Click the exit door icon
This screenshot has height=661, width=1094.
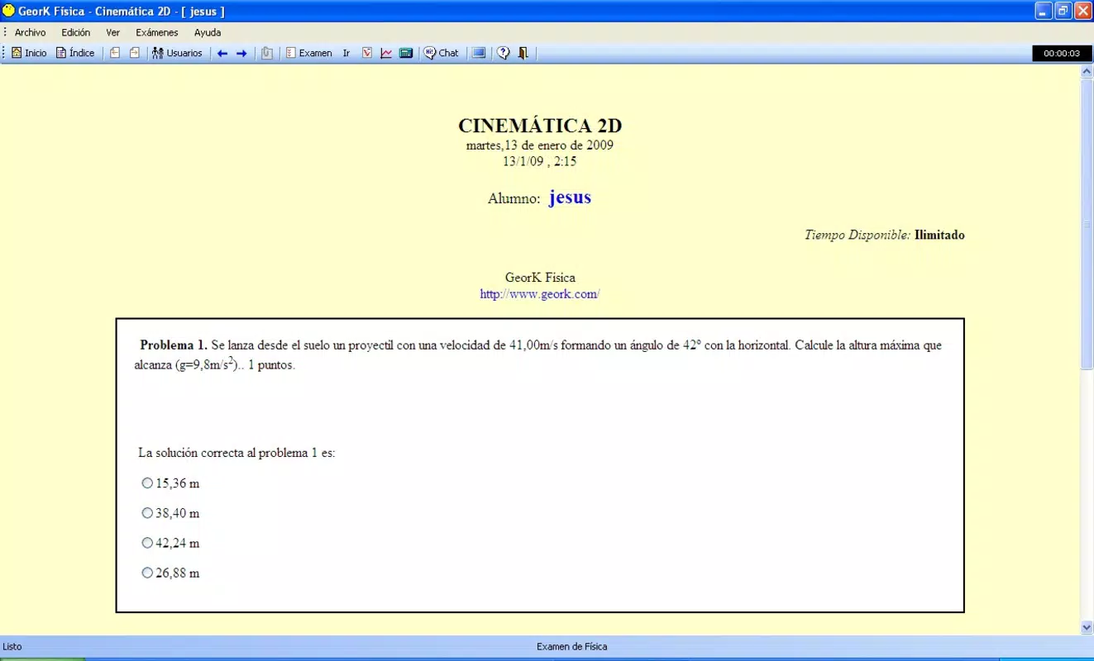pos(523,53)
